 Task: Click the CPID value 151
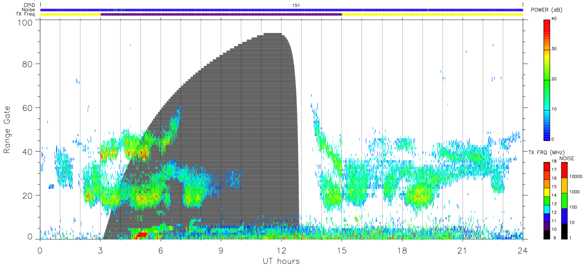296,5
